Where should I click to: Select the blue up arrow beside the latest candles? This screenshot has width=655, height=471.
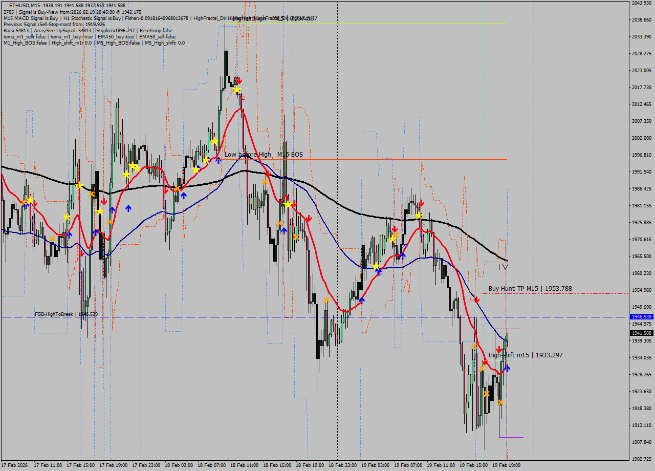507,368
